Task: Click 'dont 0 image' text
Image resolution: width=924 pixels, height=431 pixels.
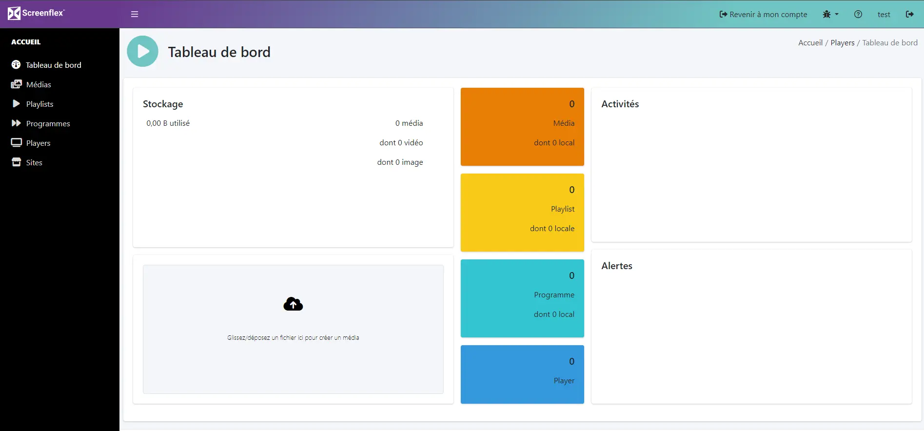Action: pyautogui.click(x=400, y=162)
